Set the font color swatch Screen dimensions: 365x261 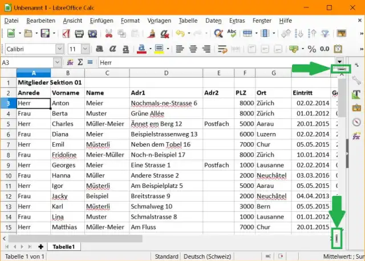(x=140, y=49)
